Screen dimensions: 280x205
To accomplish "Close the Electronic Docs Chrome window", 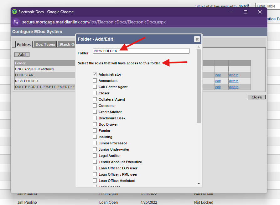I will (260, 12).
